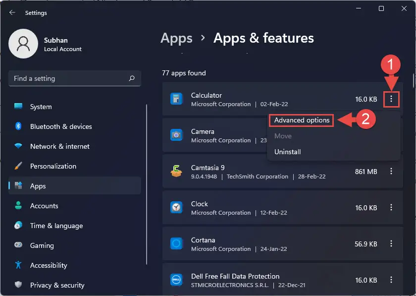Click the 9.0.4.1948 version number
Viewport: 416px width, 296px height.
tap(204, 177)
